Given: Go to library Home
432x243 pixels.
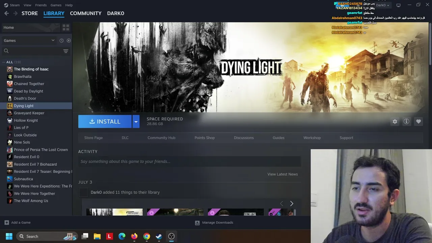Looking at the screenshot, I should pyautogui.click(x=30, y=27).
